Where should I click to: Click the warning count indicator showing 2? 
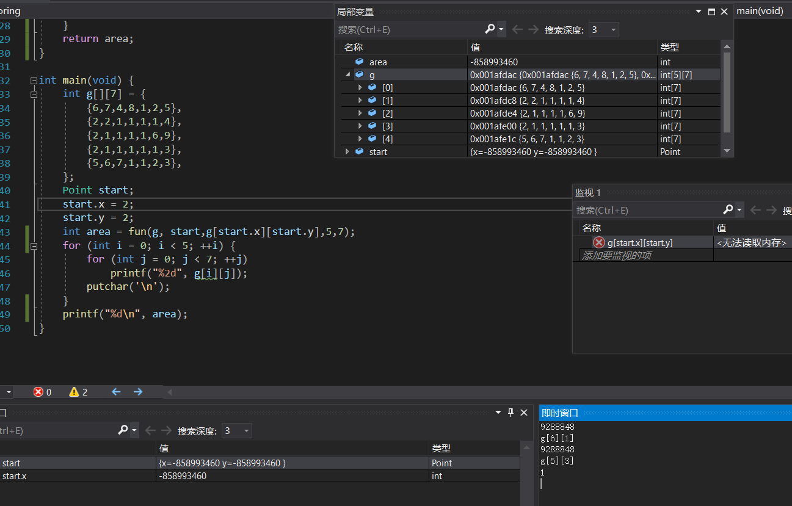(x=78, y=392)
